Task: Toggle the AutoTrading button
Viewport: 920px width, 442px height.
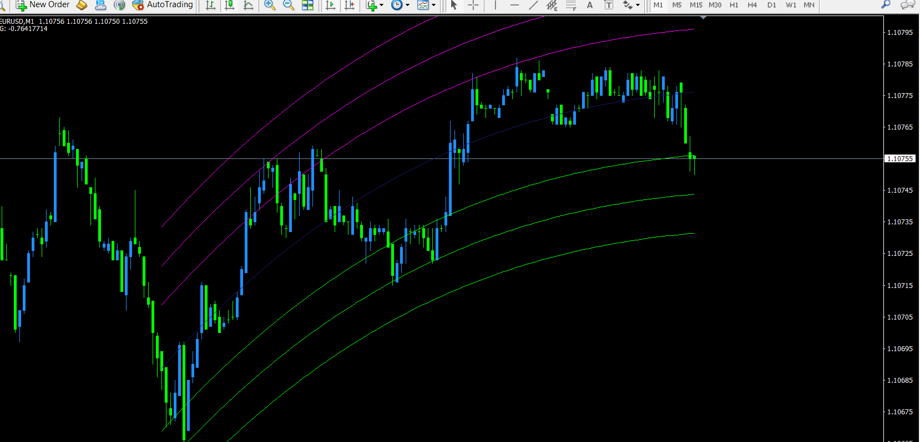Action: pos(163,5)
